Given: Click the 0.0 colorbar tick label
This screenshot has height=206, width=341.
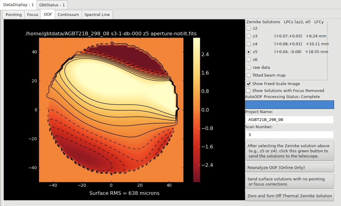Looking at the screenshot, I should [x=205, y=110].
